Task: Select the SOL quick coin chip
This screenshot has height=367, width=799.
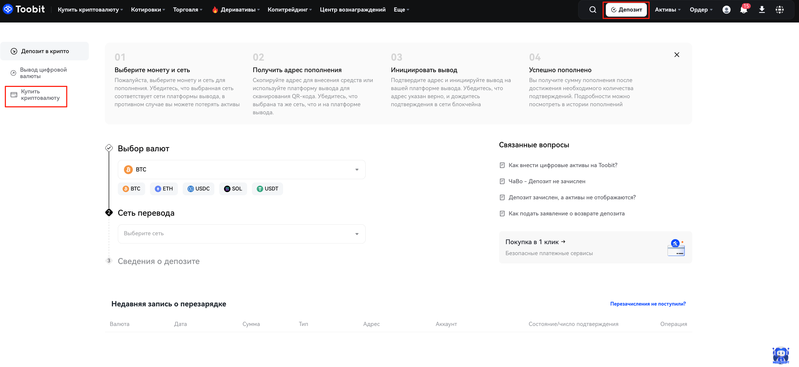Action: pyautogui.click(x=233, y=189)
